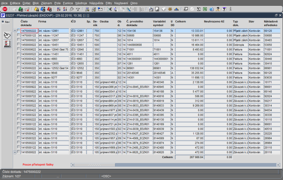Click the scissors cut icon

click(x=109, y=9)
